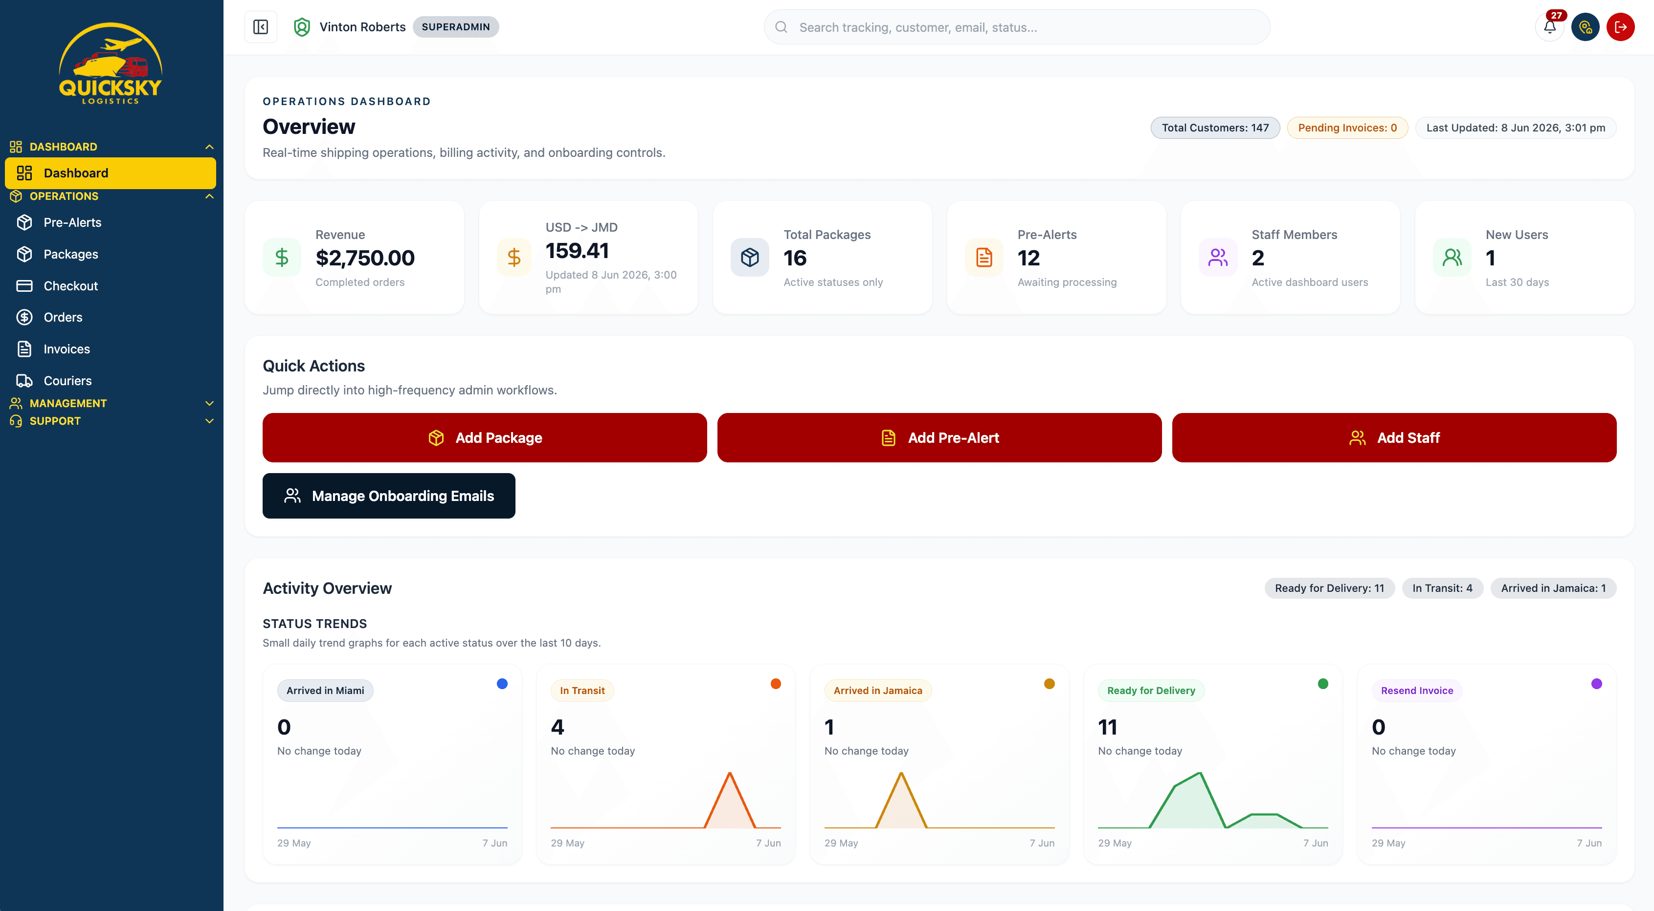Click the blue account settings icon in the header

1586,27
